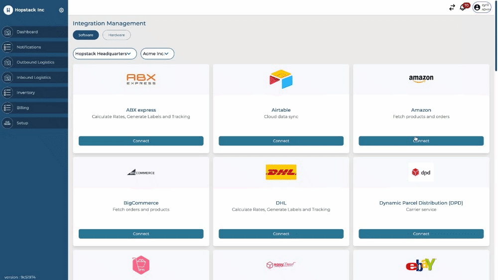Go to Inventory in the sidebar
The image size is (498, 280).
pyautogui.click(x=26, y=93)
